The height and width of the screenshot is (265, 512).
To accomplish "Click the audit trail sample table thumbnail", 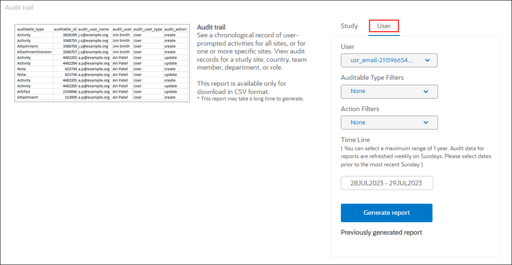I will [101, 63].
